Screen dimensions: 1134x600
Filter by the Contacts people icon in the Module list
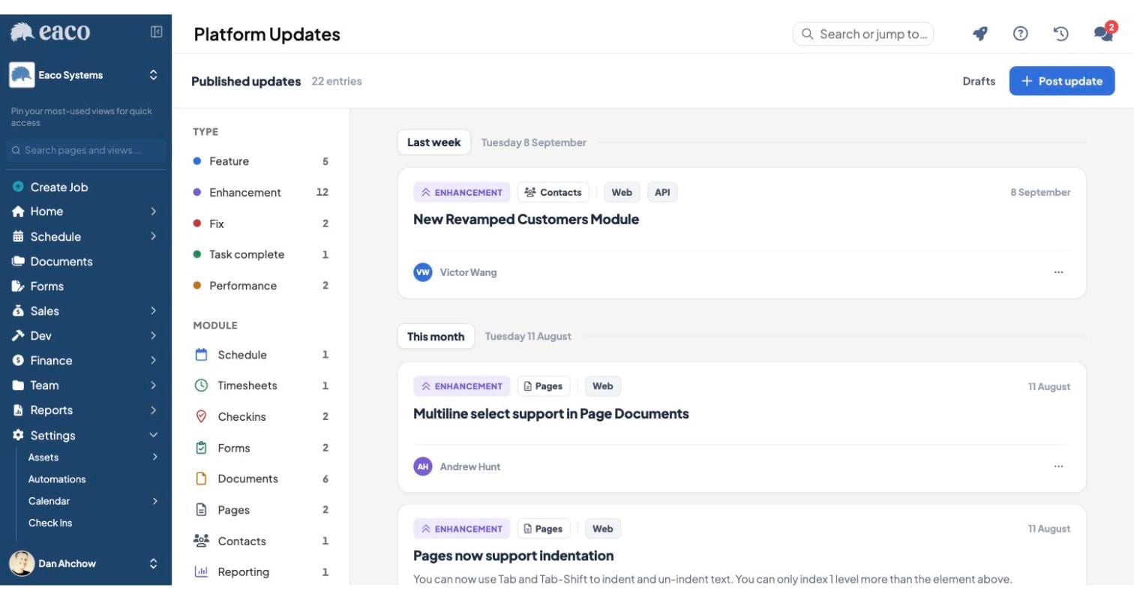[201, 541]
